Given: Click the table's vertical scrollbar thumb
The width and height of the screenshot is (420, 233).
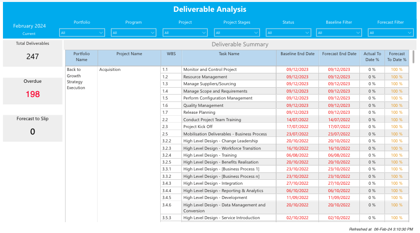Looking at the screenshot, I should coord(413,57).
